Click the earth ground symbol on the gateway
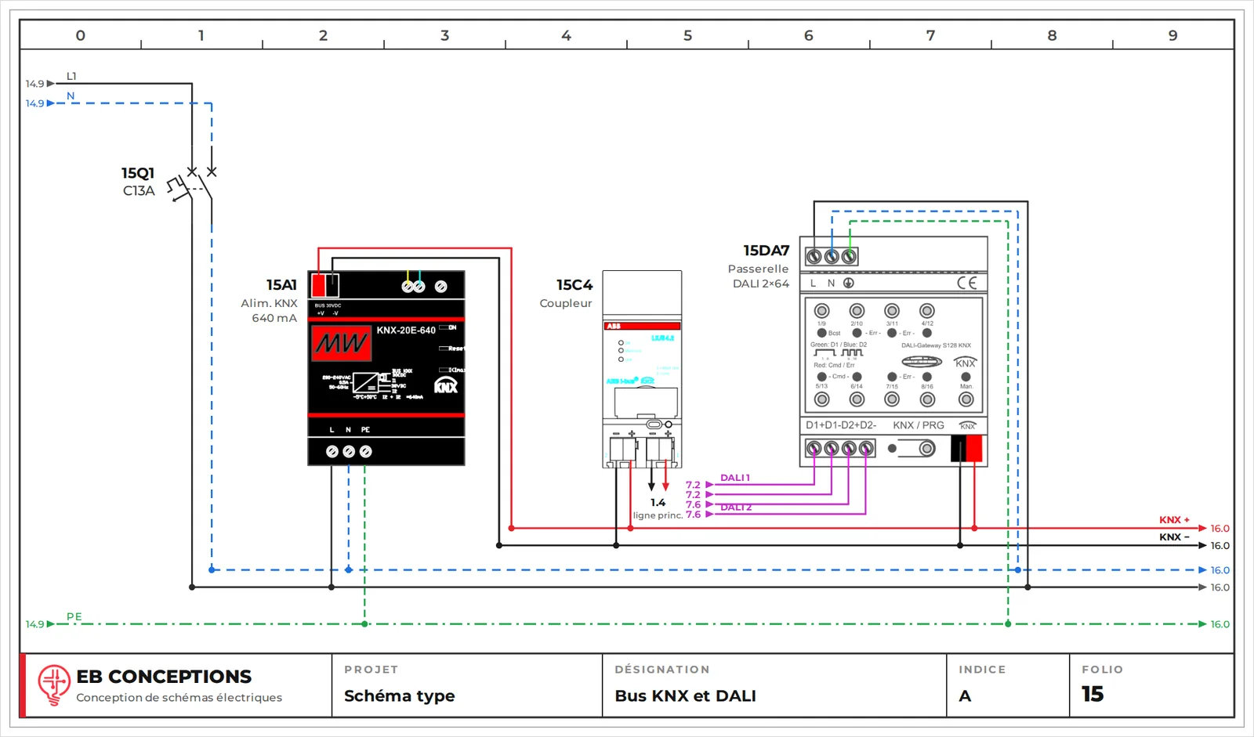The height and width of the screenshot is (737, 1254). pos(848,283)
